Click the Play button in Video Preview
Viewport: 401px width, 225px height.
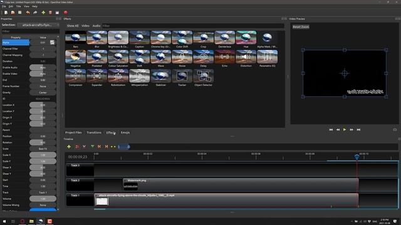point(345,129)
